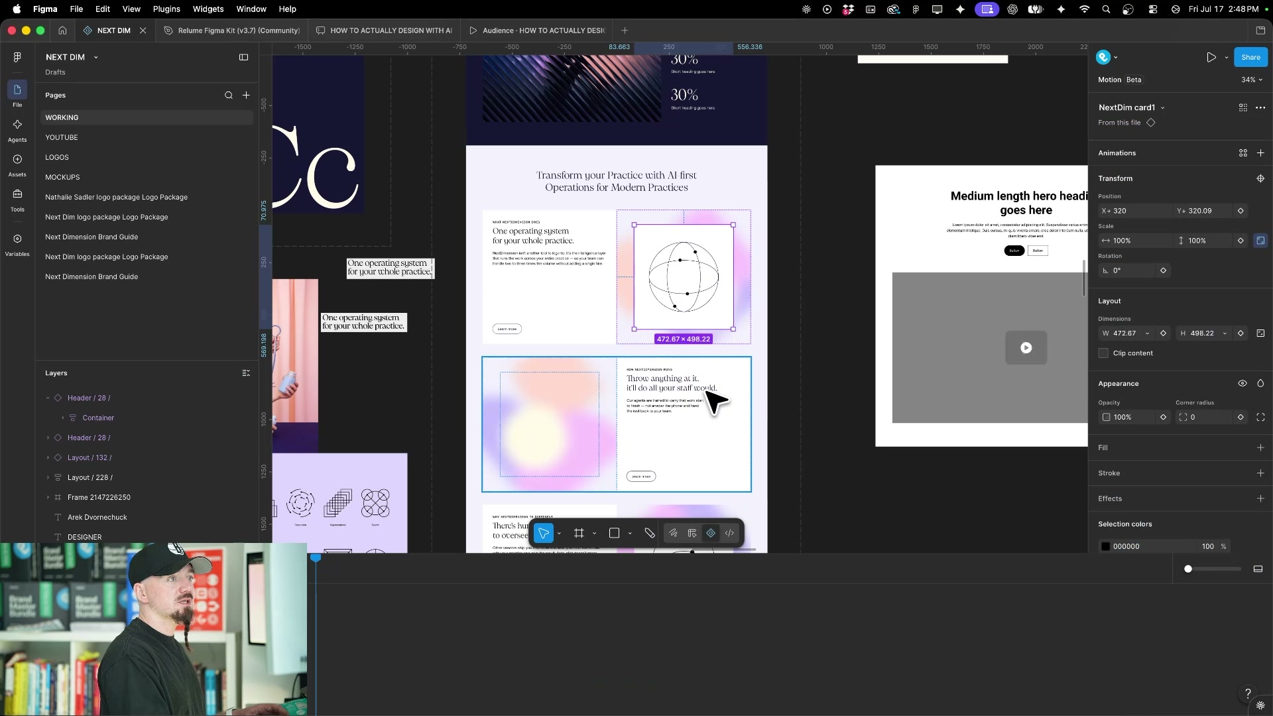Expand the Layout / 132 / layer
Screen dimensions: 1273x716
48,457
